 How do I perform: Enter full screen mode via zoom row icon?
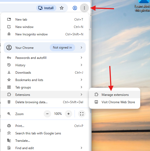pos(82,114)
